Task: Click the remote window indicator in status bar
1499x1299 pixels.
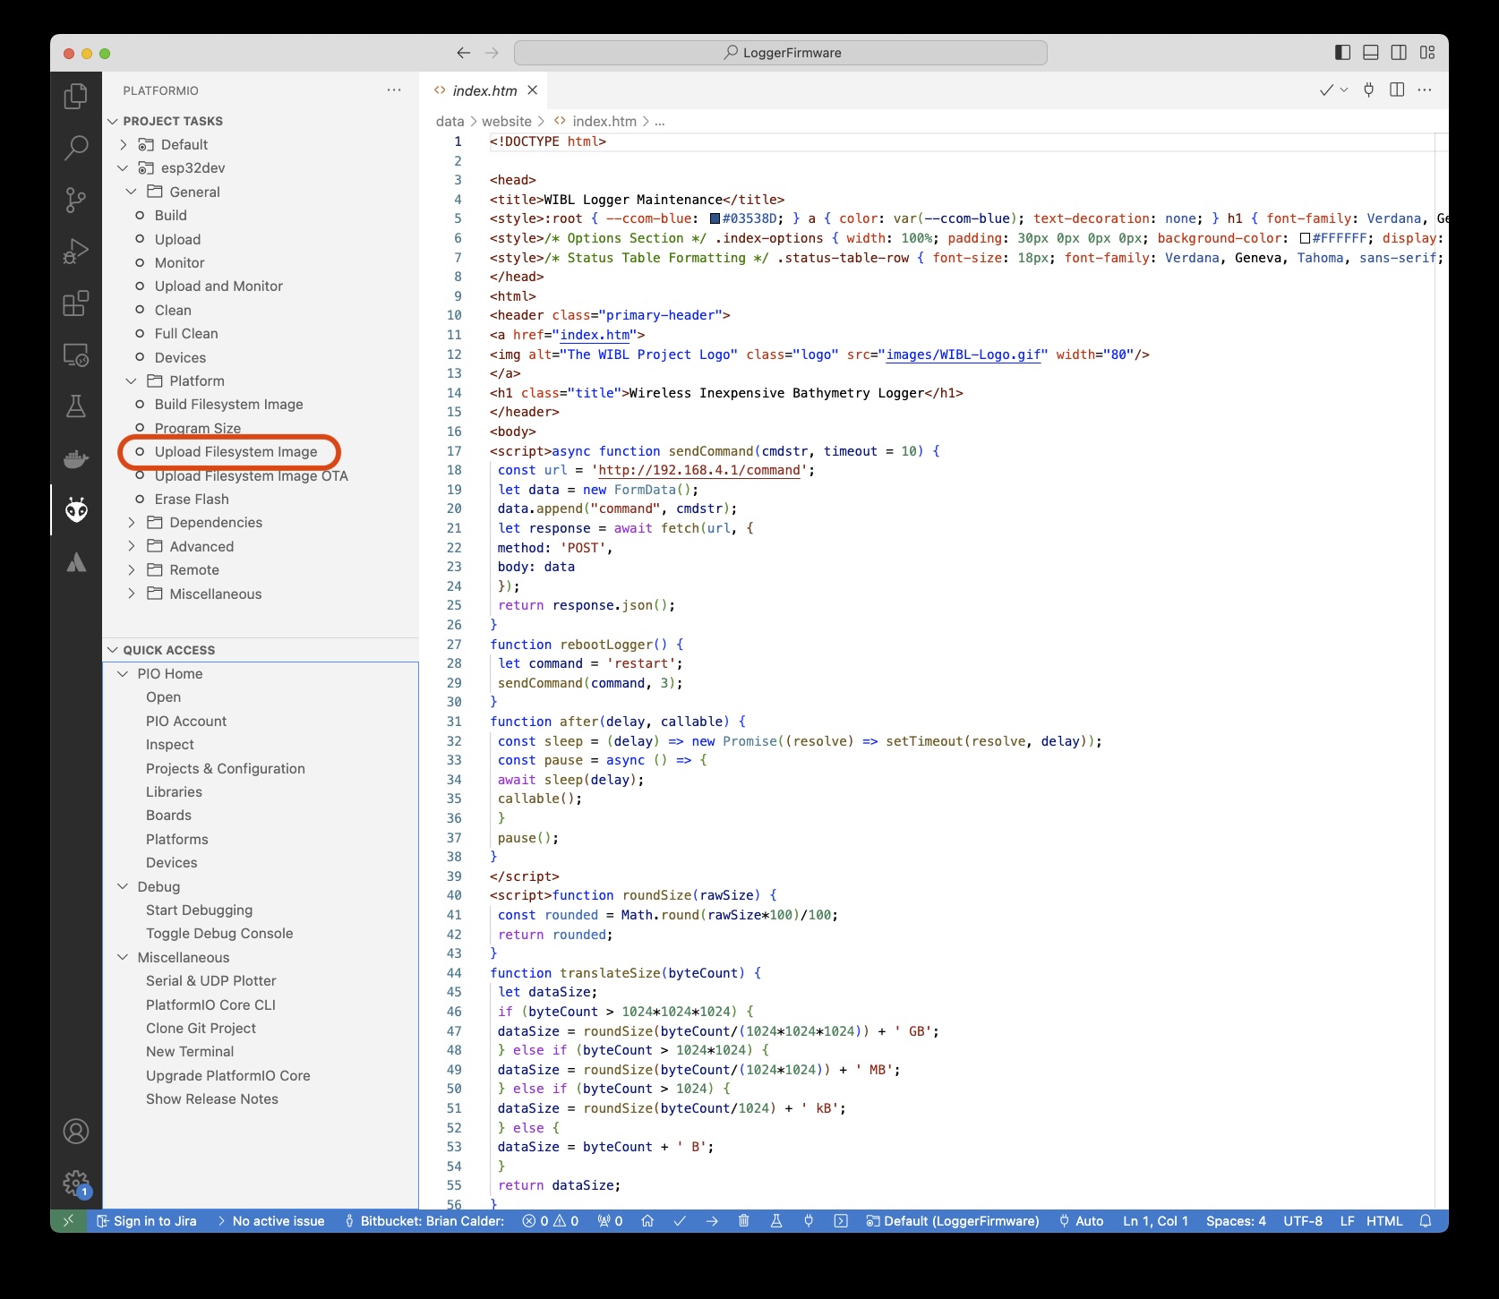Action: [x=68, y=1221]
